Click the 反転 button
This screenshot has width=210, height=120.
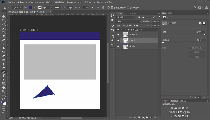coord(197,57)
